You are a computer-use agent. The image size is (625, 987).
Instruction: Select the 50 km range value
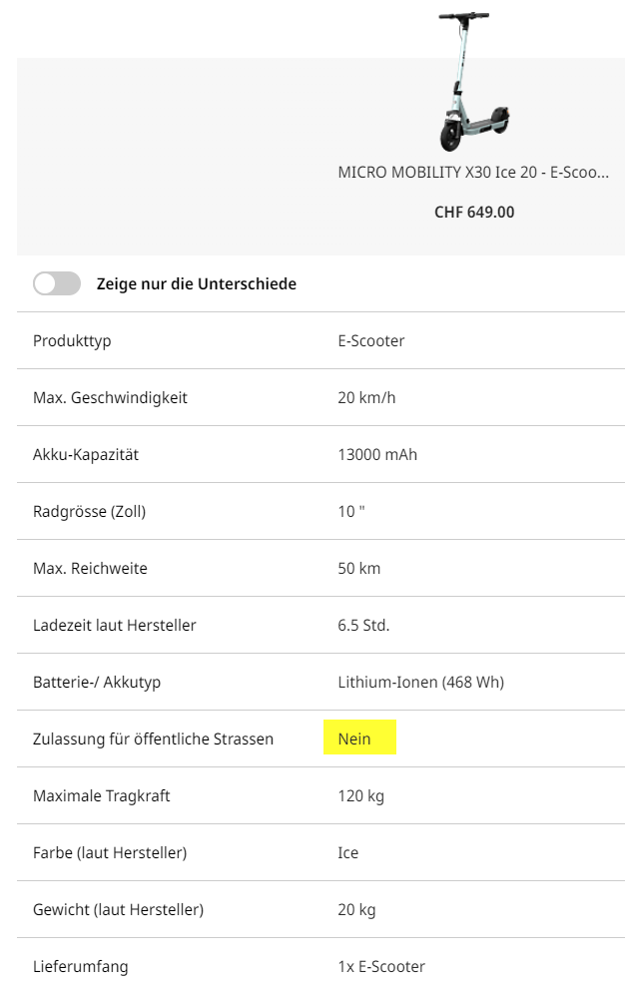[358, 568]
